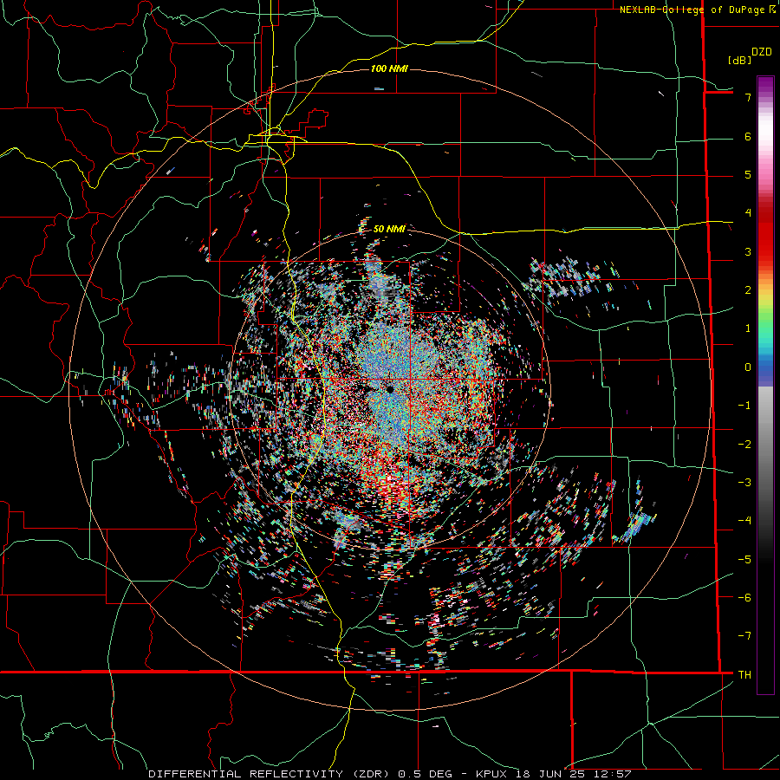Screen dimensions: 780x780
Task: Click the -3 value on color scale
Action: 744,483
